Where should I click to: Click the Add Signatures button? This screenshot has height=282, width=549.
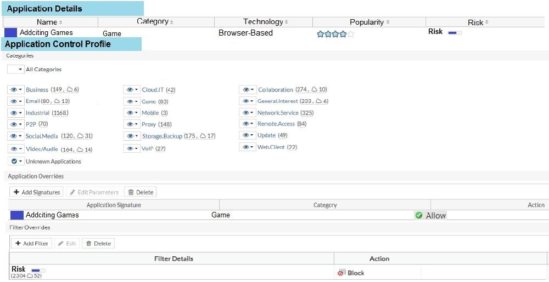tap(36, 192)
